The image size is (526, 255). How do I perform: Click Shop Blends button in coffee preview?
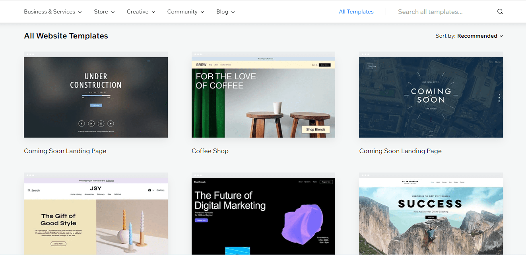tap(316, 129)
